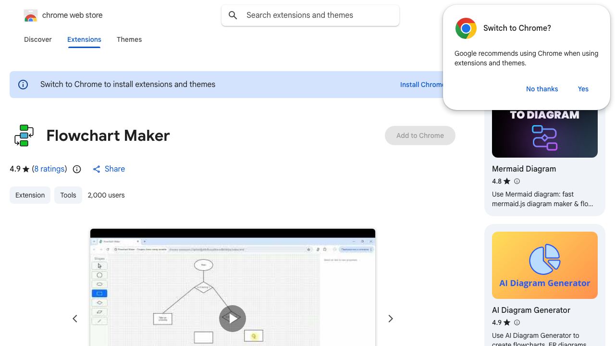Screen dimensions: 615x346
Task: Click the Chrome Web Store logo
Action: click(x=31, y=15)
